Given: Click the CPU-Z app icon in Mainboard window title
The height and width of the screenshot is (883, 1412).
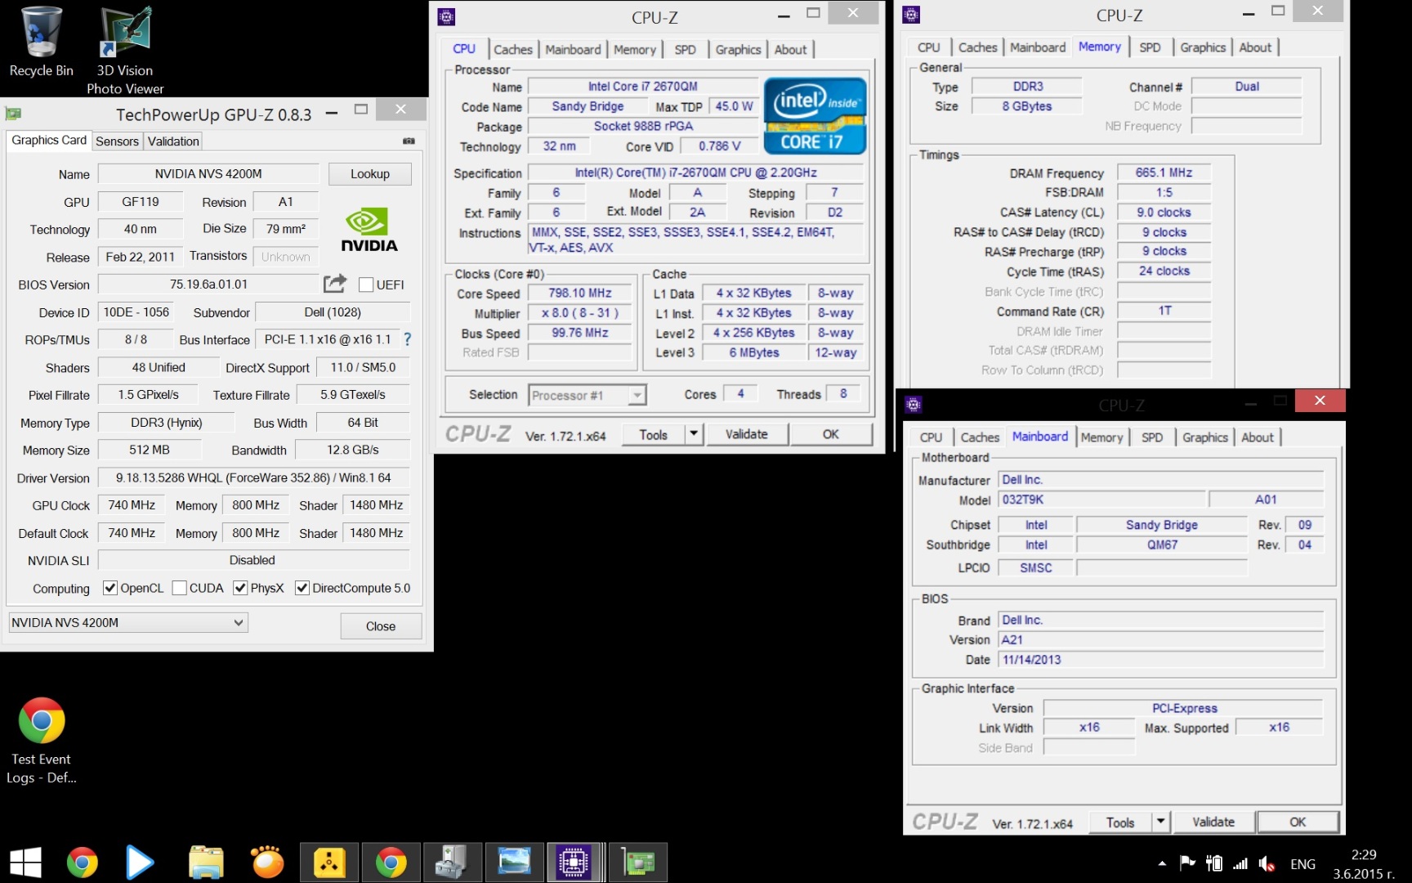Looking at the screenshot, I should click(914, 404).
